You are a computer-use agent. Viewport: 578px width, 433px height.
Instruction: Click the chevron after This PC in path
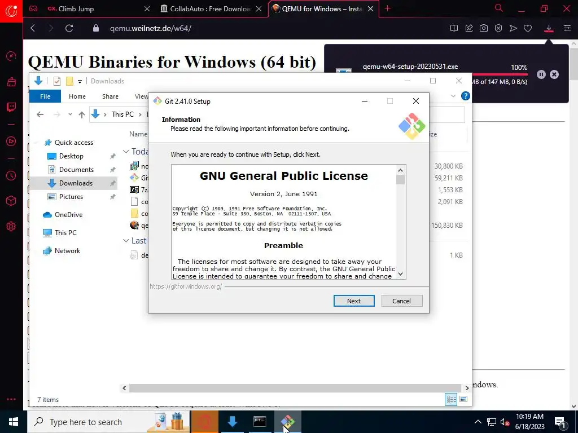(x=140, y=114)
